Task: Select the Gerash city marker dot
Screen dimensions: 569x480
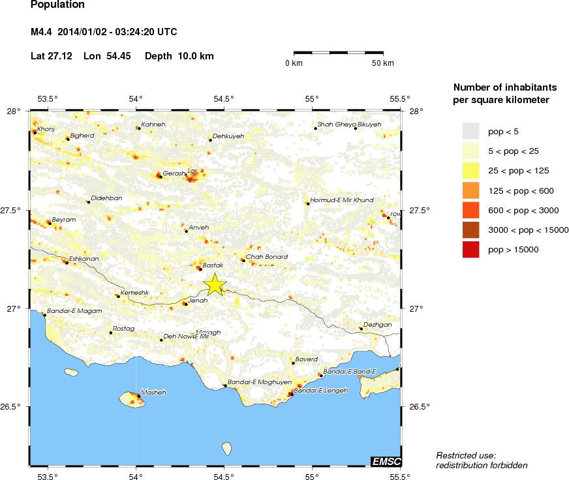Action: pos(159,175)
